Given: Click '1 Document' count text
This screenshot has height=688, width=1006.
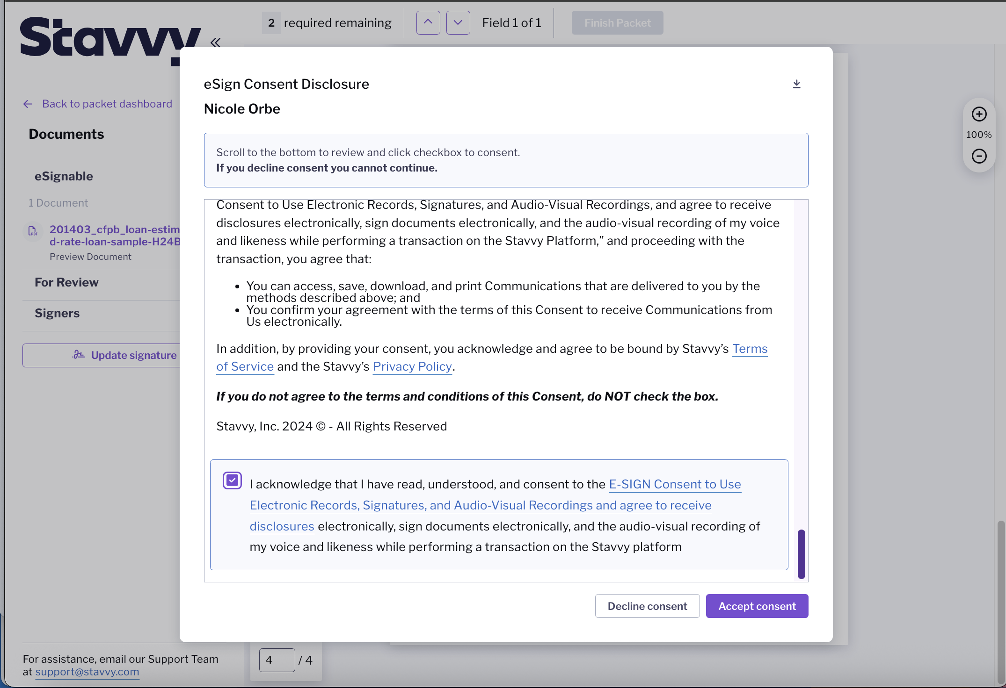Looking at the screenshot, I should pos(58,203).
